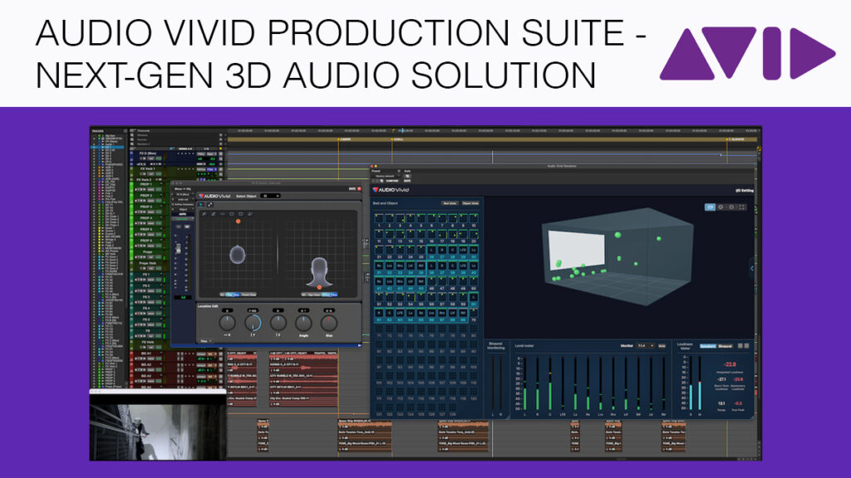Click the expand view icon in panner
Image resolution: width=851 pixels, height=478 pixels.
pyautogui.click(x=210, y=205)
